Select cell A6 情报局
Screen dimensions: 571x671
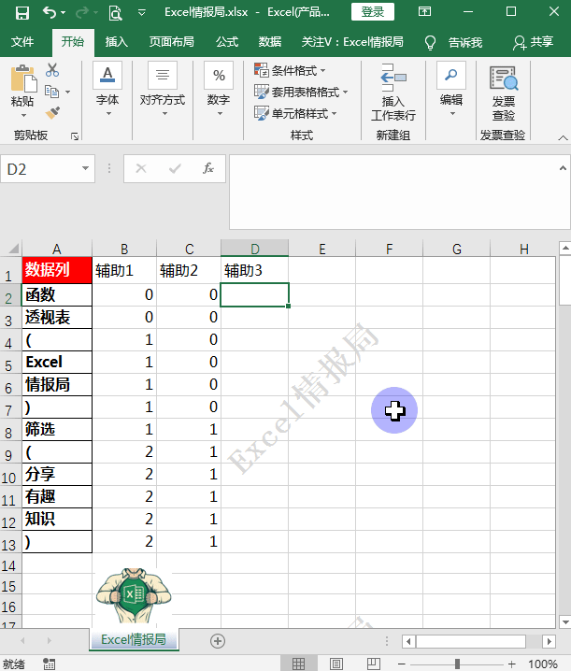pyautogui.click(x=57, y=385)
